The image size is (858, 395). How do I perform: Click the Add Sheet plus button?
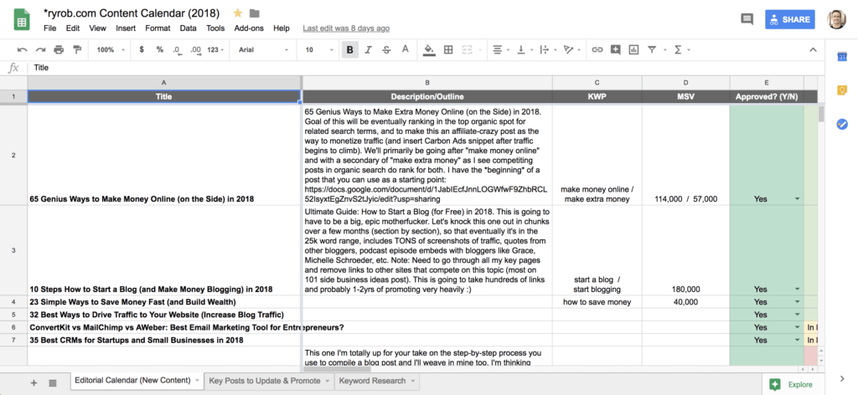(34, 383)
